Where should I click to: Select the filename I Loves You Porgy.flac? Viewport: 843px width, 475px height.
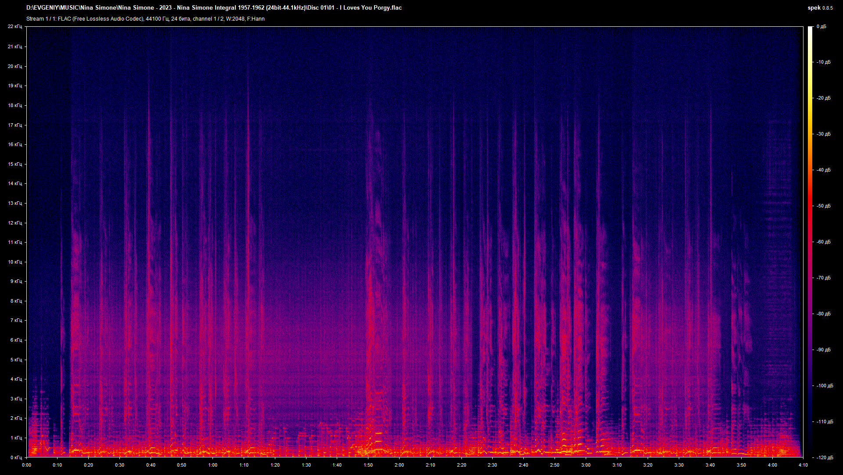pyautogui.click(x=370, y=7)
